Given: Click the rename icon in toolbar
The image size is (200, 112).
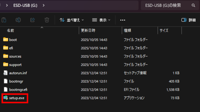Looking at the screenshot, I should [18, 20].
